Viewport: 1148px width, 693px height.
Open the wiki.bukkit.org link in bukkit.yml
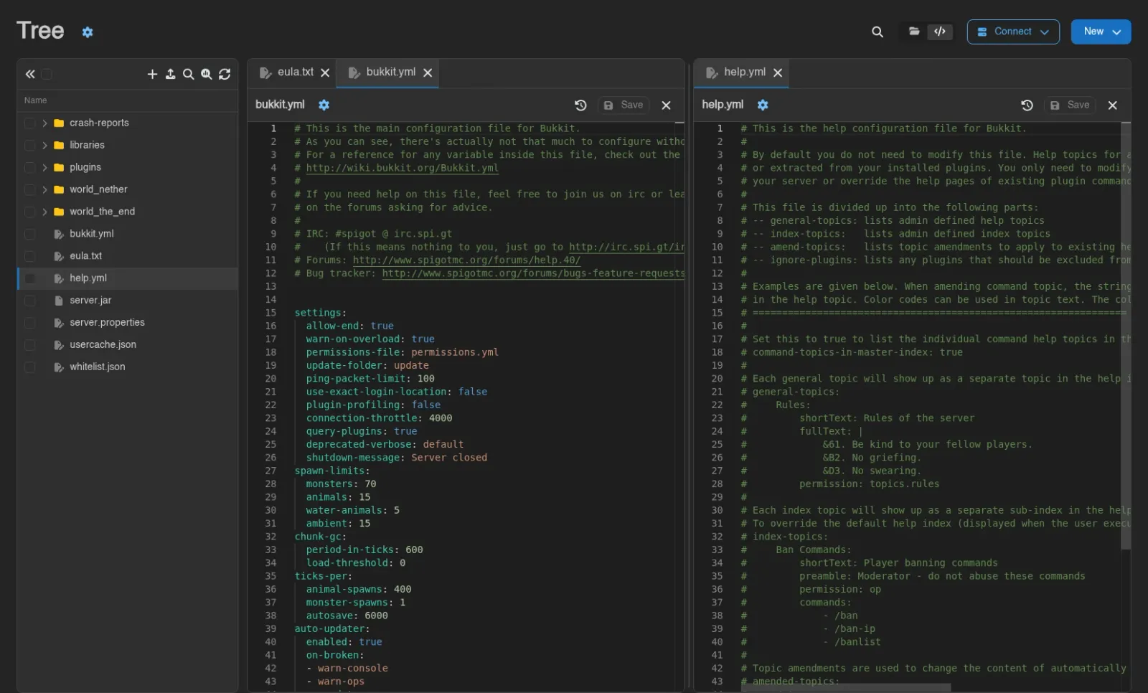click(402, 169)
